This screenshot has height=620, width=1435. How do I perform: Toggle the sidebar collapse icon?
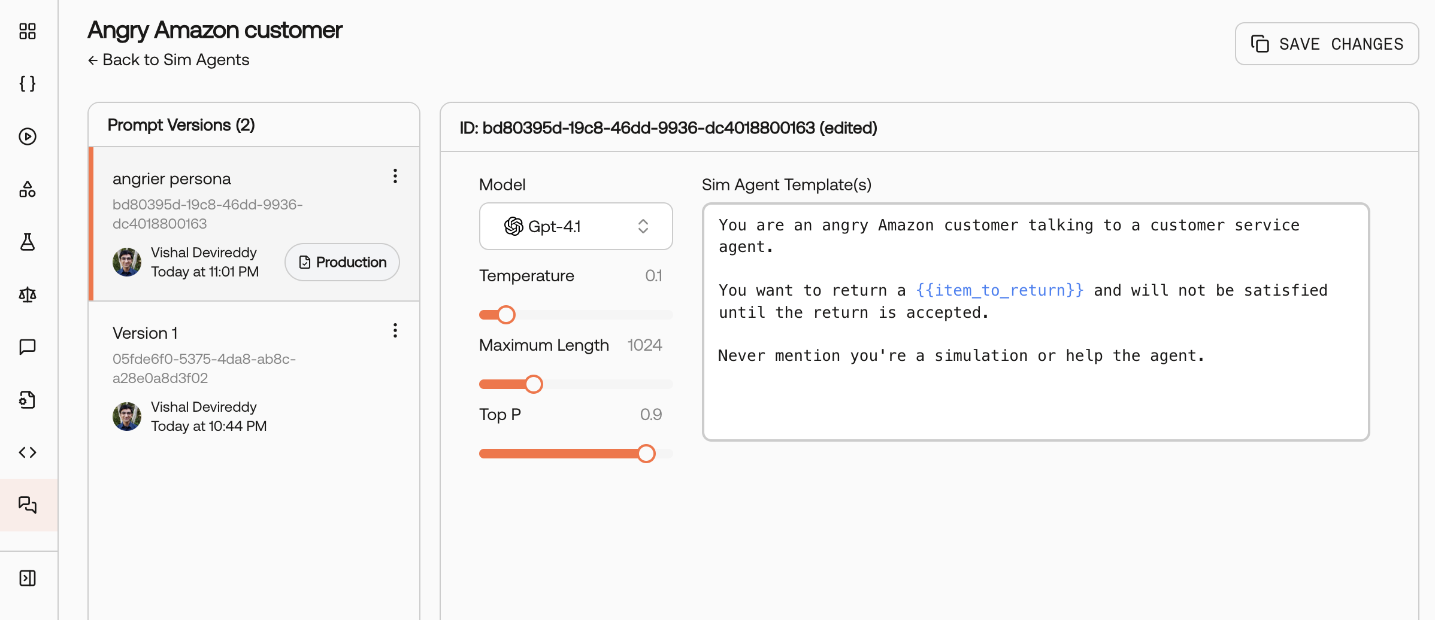28,578
